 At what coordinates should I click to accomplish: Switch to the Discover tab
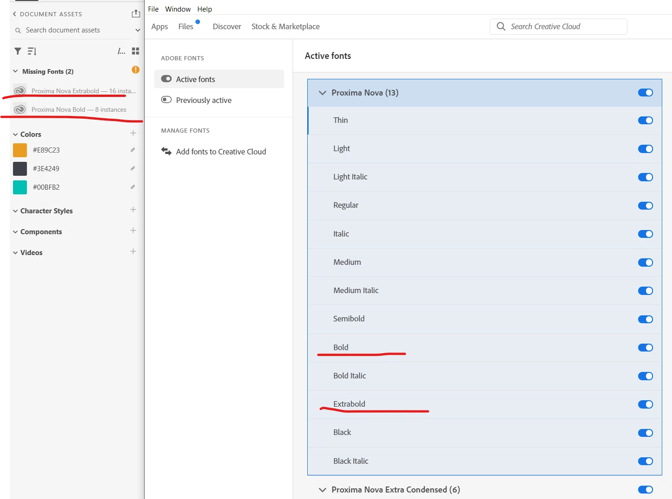point(227,26)
